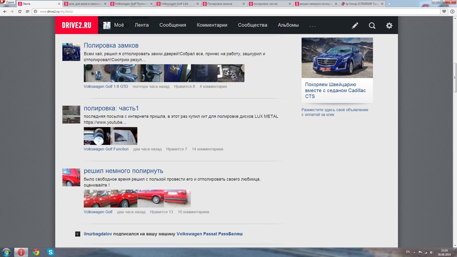
Task: Open Volkswagen Golf 1.6 GTD car link
Action: pyautogui.click(x=106, y=87)
